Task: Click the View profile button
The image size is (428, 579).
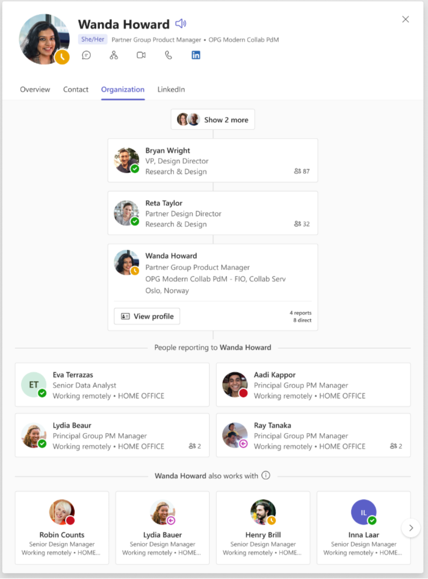Action: pos(147,316)
